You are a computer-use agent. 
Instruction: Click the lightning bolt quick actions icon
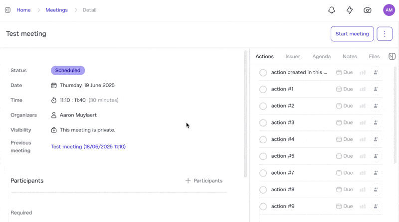pos(350,10)
